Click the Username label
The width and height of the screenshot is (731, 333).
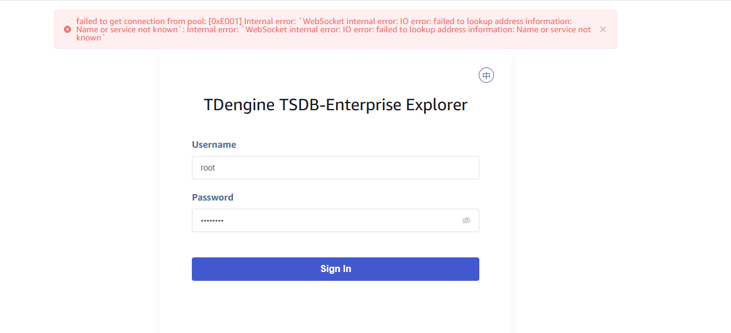pyautogui.click(x=214, y=145)
